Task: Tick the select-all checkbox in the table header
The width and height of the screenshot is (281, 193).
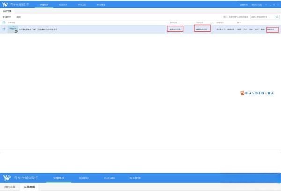Action: click(4, 22)
